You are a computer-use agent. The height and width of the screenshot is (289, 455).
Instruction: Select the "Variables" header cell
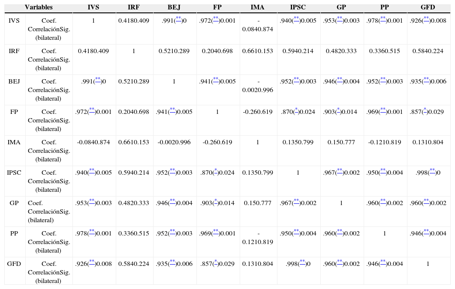click(39, 8)
